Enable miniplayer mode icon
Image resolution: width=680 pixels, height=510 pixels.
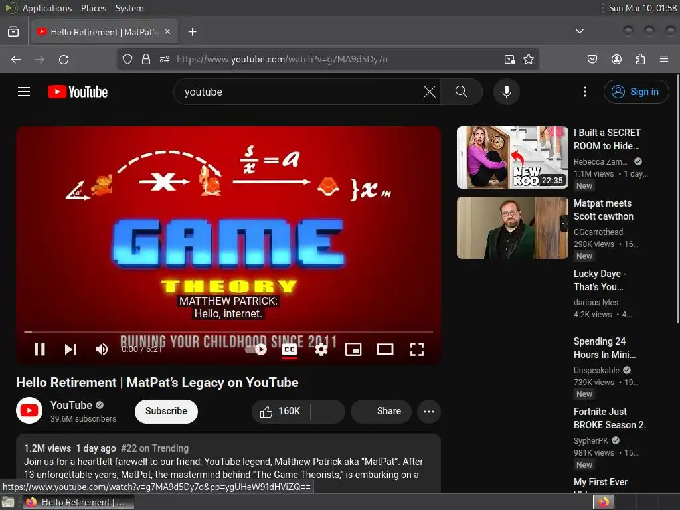[353, 349]
